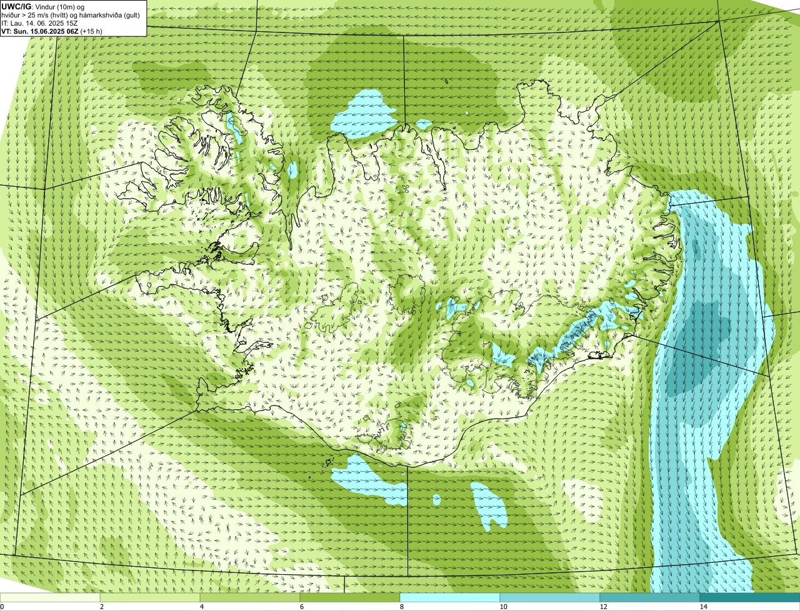Click the darker green 6–8 m/s color bar segment
The height and width of the screenshot is (611, 800).
[350, 597]
